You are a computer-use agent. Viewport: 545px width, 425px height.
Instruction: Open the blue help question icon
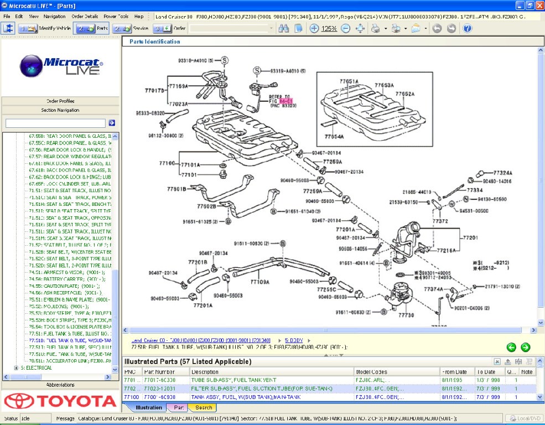tap(468, 28)
